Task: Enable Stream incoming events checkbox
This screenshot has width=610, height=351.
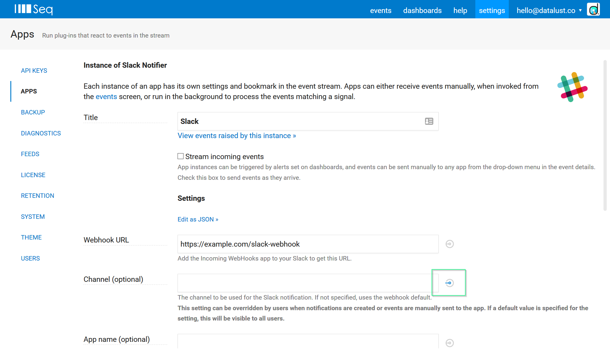Action: tap(181, 156)
